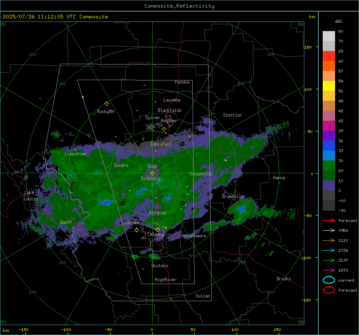
Task: Click the Airdrie label
Action: pos(157,213)
